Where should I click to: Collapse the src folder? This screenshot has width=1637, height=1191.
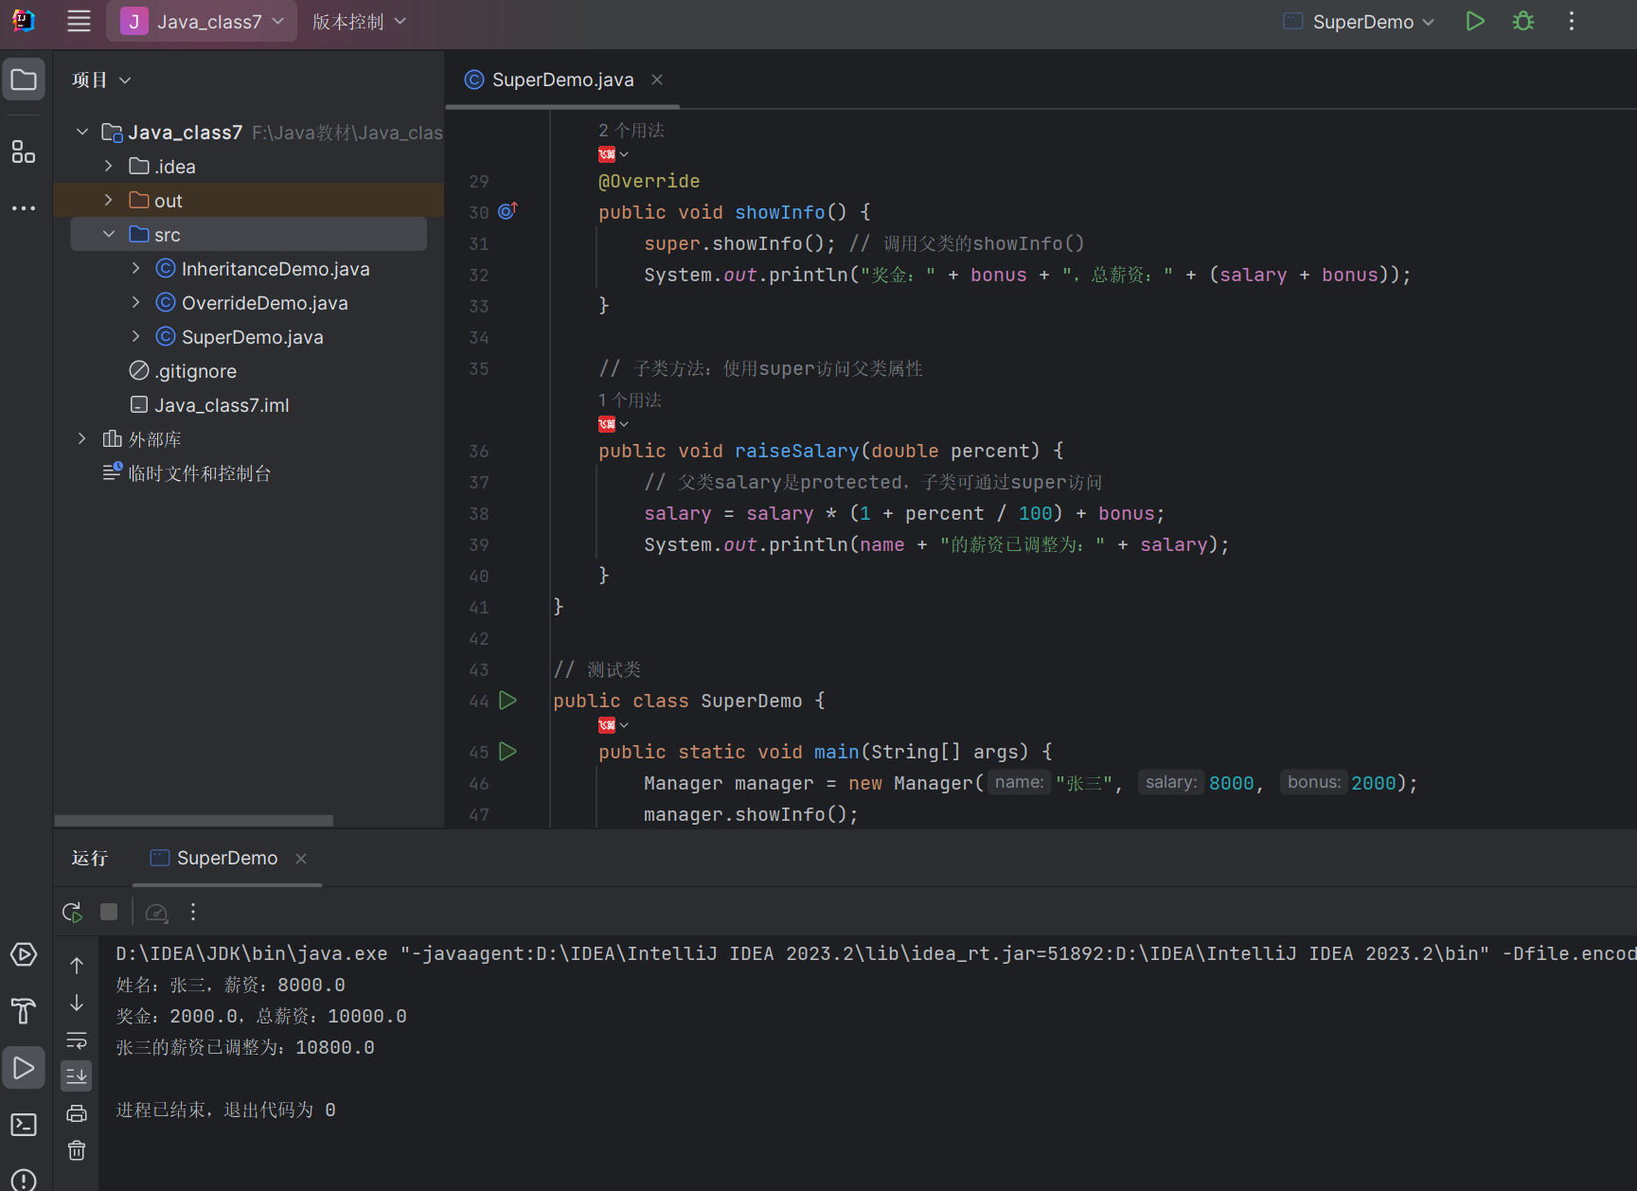[109, 235]
